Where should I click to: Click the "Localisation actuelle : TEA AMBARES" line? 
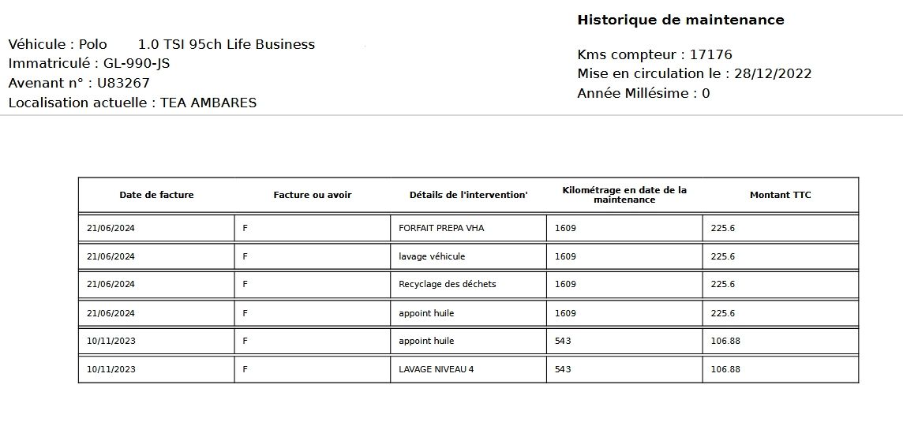[x=132, y=103]
